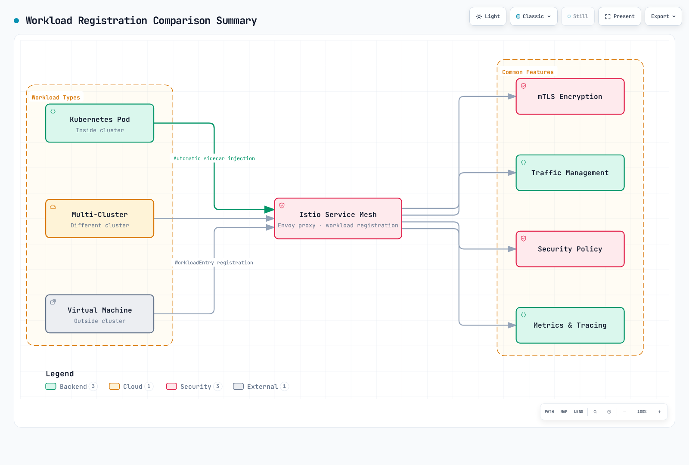Click the sun icon in Light button
Viewport: 689px width, 465px height.
coord(479,16)
